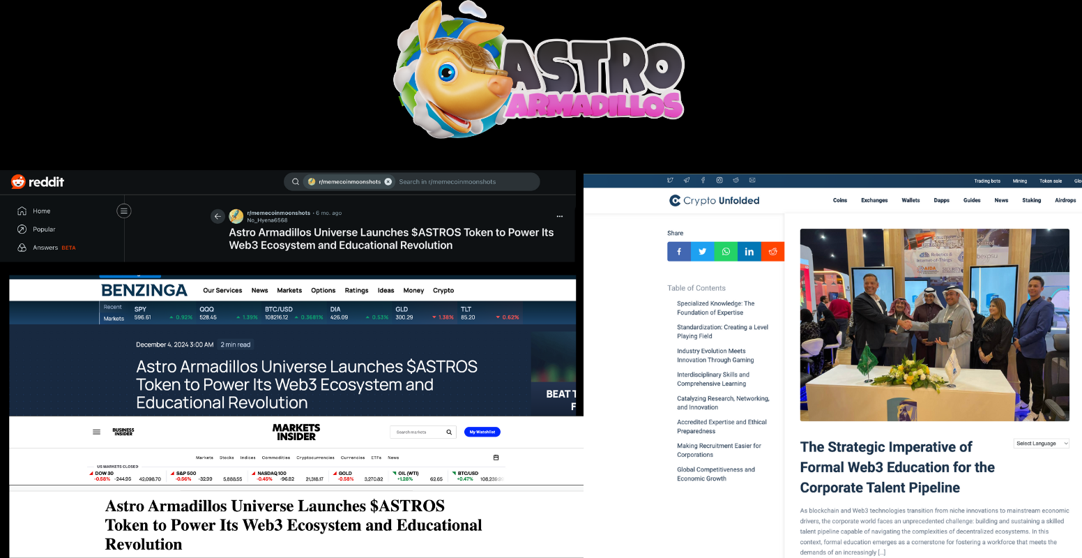Jump to Standardization: Creating a Level Playing Field
Screen dimensions: 1082x558
pyautogui.click(x=722, y=331)
